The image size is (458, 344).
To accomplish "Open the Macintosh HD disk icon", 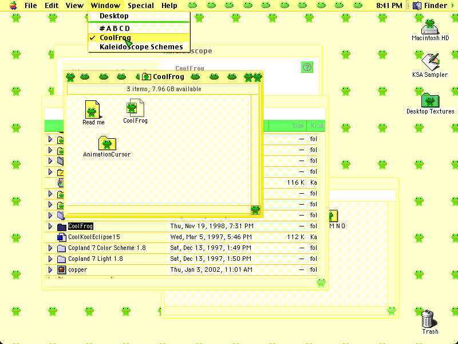I will pos(430,26).
